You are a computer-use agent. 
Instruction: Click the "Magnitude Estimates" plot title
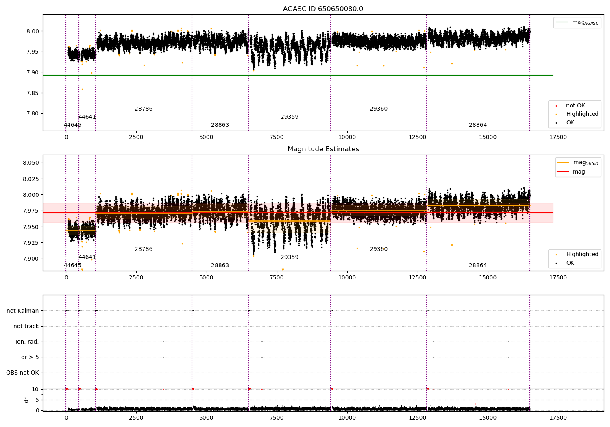click(x=323, y=149)
